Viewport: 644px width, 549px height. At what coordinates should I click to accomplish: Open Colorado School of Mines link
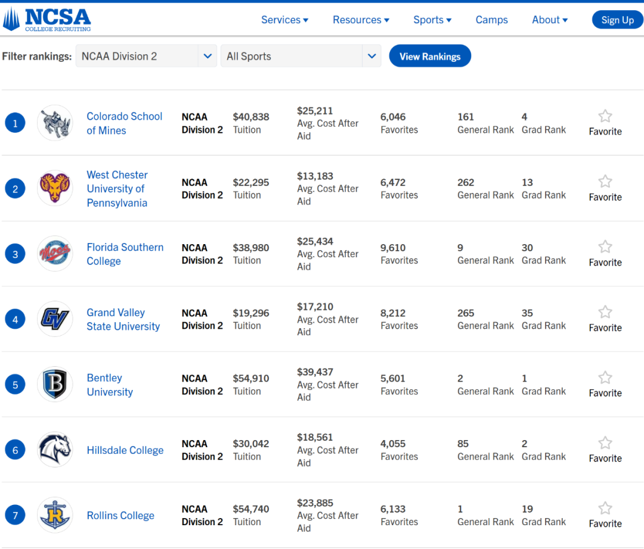(125, 123)
